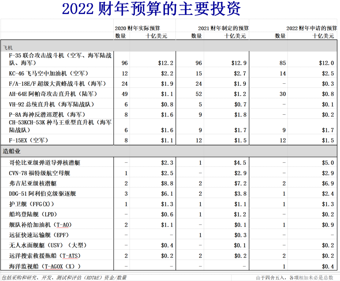Click the title "2022 财年预算的主要投资"
This screenshot has width=340, height=281.
(151, 9)
